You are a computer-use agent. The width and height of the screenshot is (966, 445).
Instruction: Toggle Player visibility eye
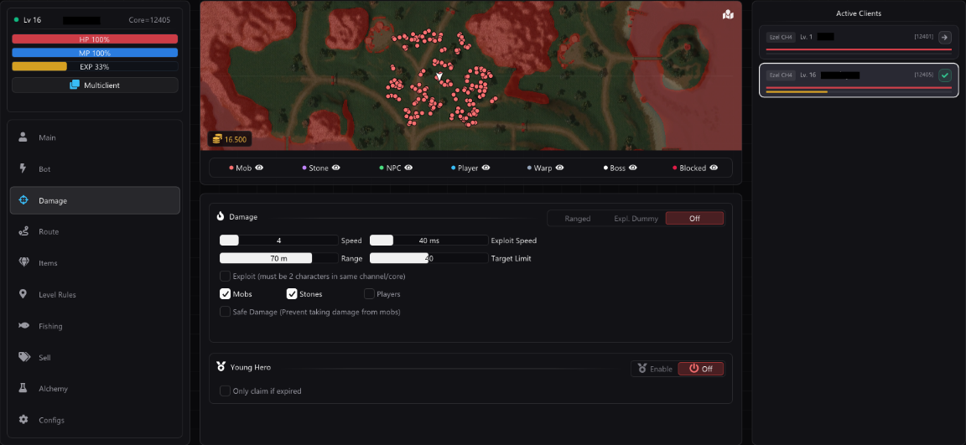[486, 168]
